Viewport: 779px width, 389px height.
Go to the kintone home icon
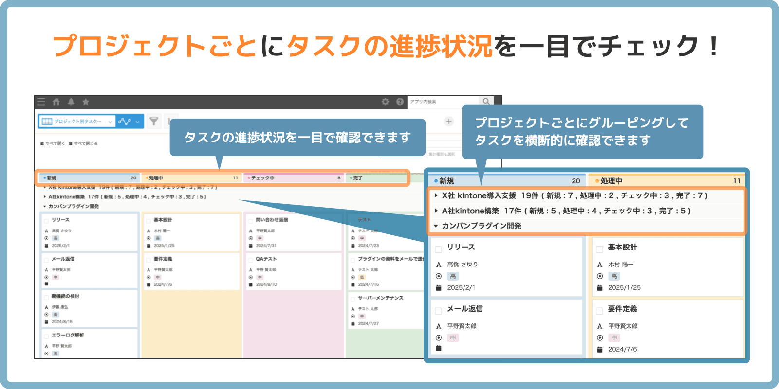tap(56, 102)
